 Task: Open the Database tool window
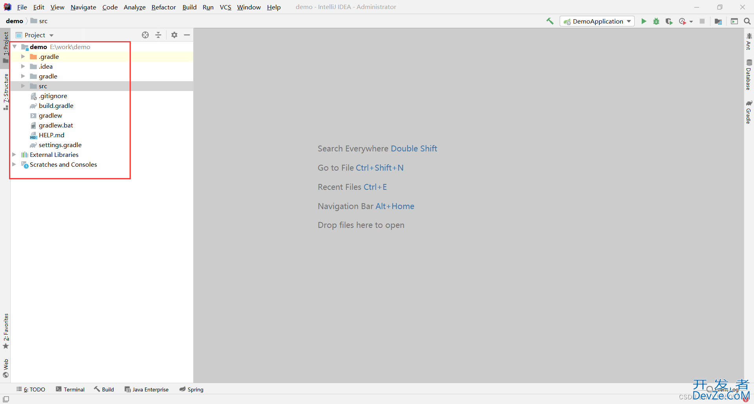tap(749, 75)
